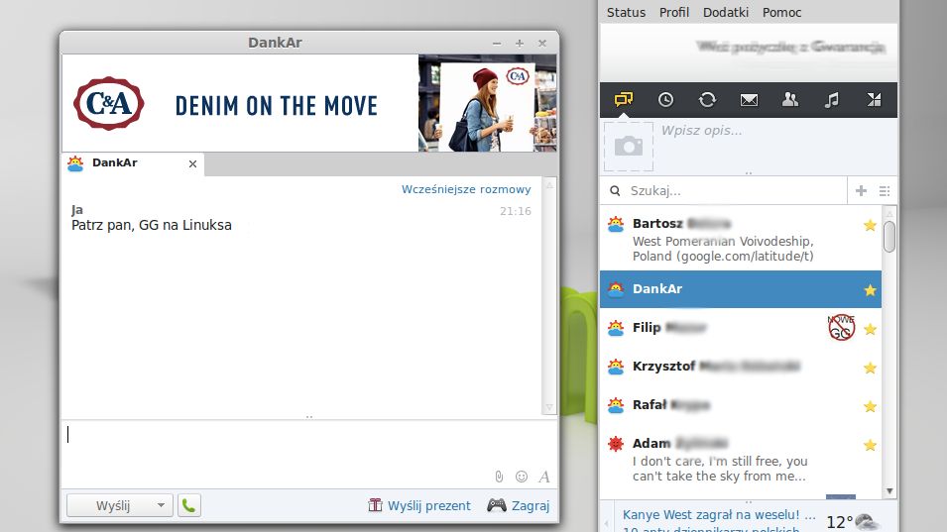Toggle favorite star for Bartosz

pos(870,225)
